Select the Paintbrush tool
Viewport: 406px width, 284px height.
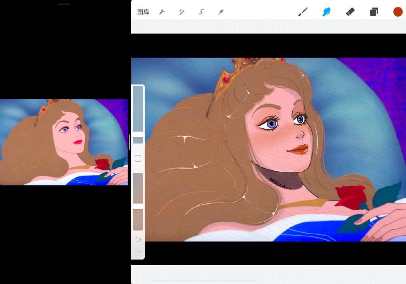click(303, 12)
